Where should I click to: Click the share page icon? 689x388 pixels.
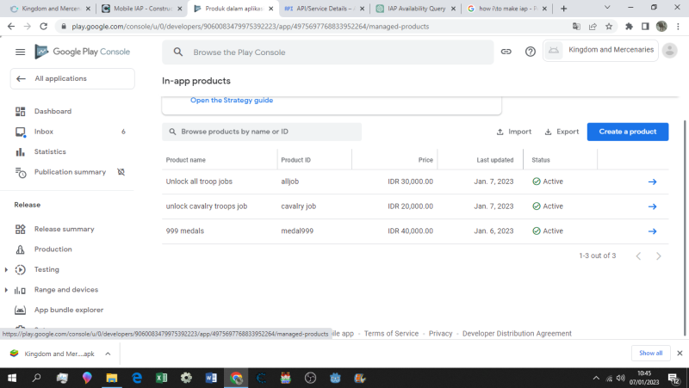tap(593, 27)
